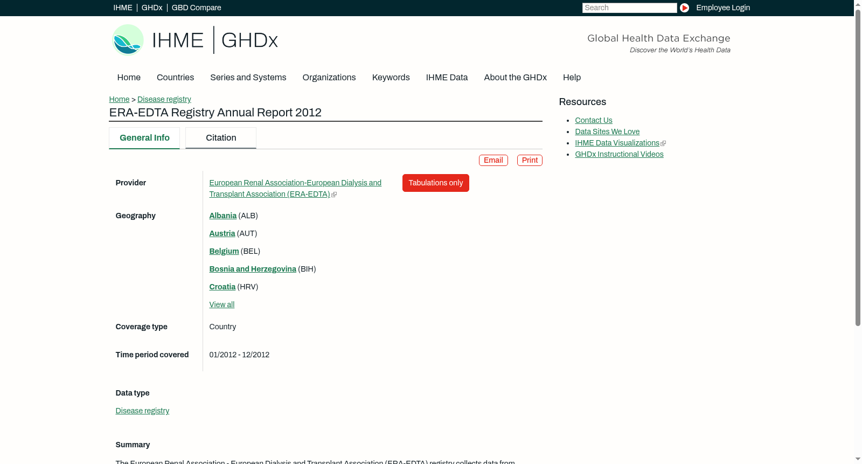Expand geography list with View all
The image size is (862, 464).
click(222, 304)
